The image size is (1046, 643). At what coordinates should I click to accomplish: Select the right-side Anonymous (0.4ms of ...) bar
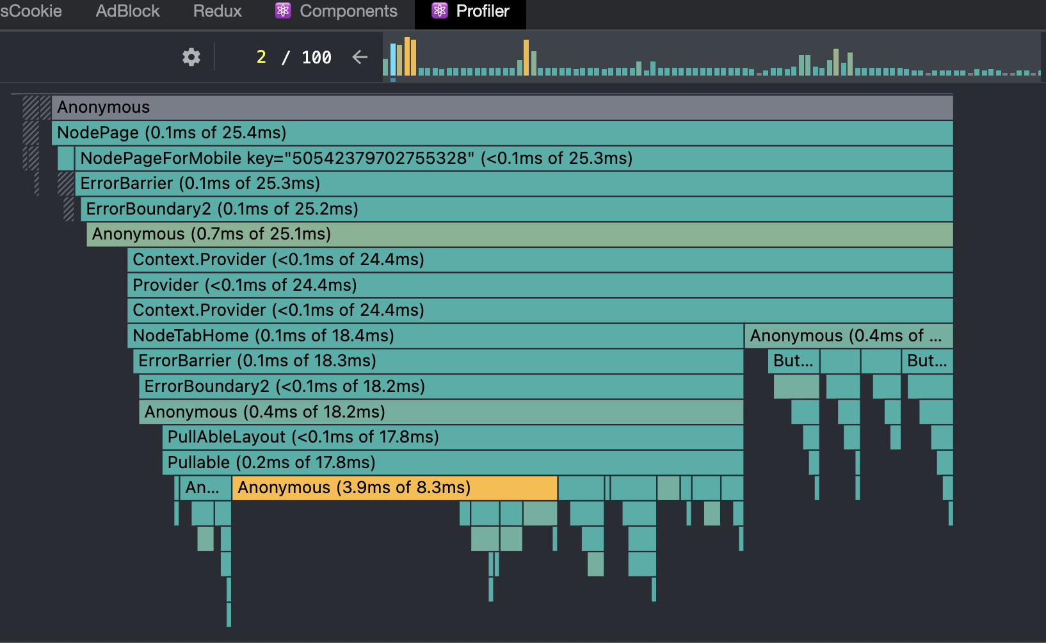(x=849, y=336)
